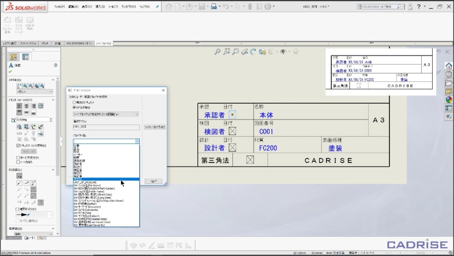Image resolution: width=454 pixels, height=256 pixels.
Task: Select the current document radio button
Action: pos(74,102)
